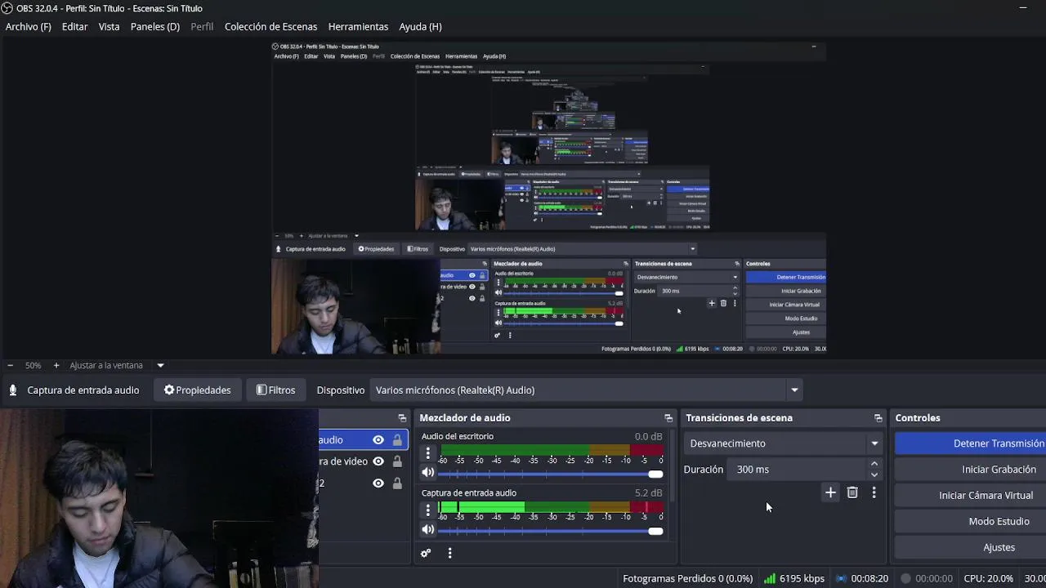Click the 0.0 dB volume readout
1046x588 pixels.
pos(649,437)
